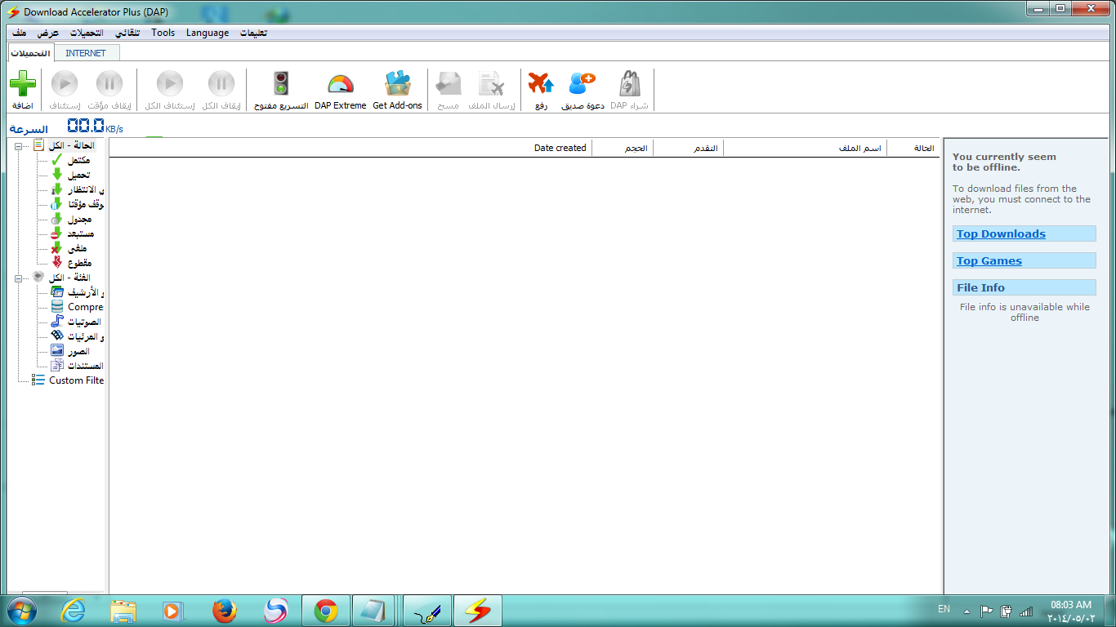Image resolution: width=1116 pixels, height=627 pixels.
Task: Select the Cancelled (ملغى) status item
Action: [x=69, y=248]
